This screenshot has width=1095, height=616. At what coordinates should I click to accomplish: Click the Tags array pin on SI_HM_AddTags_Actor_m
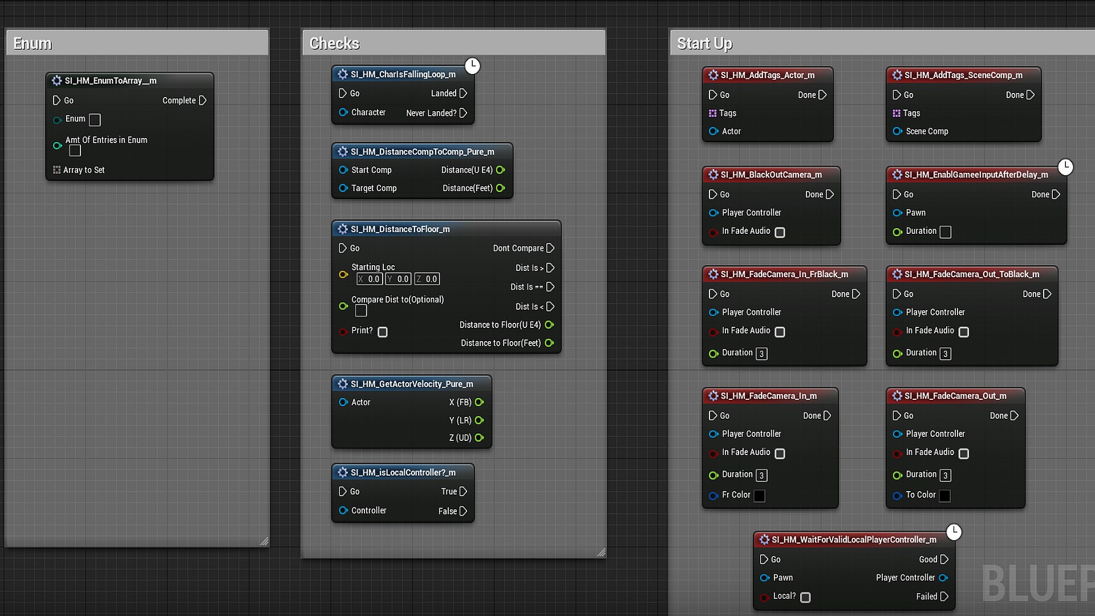coord(713,114)
